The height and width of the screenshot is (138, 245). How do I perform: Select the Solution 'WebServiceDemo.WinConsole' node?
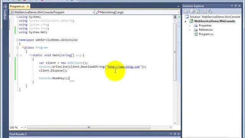pos(215,17)
